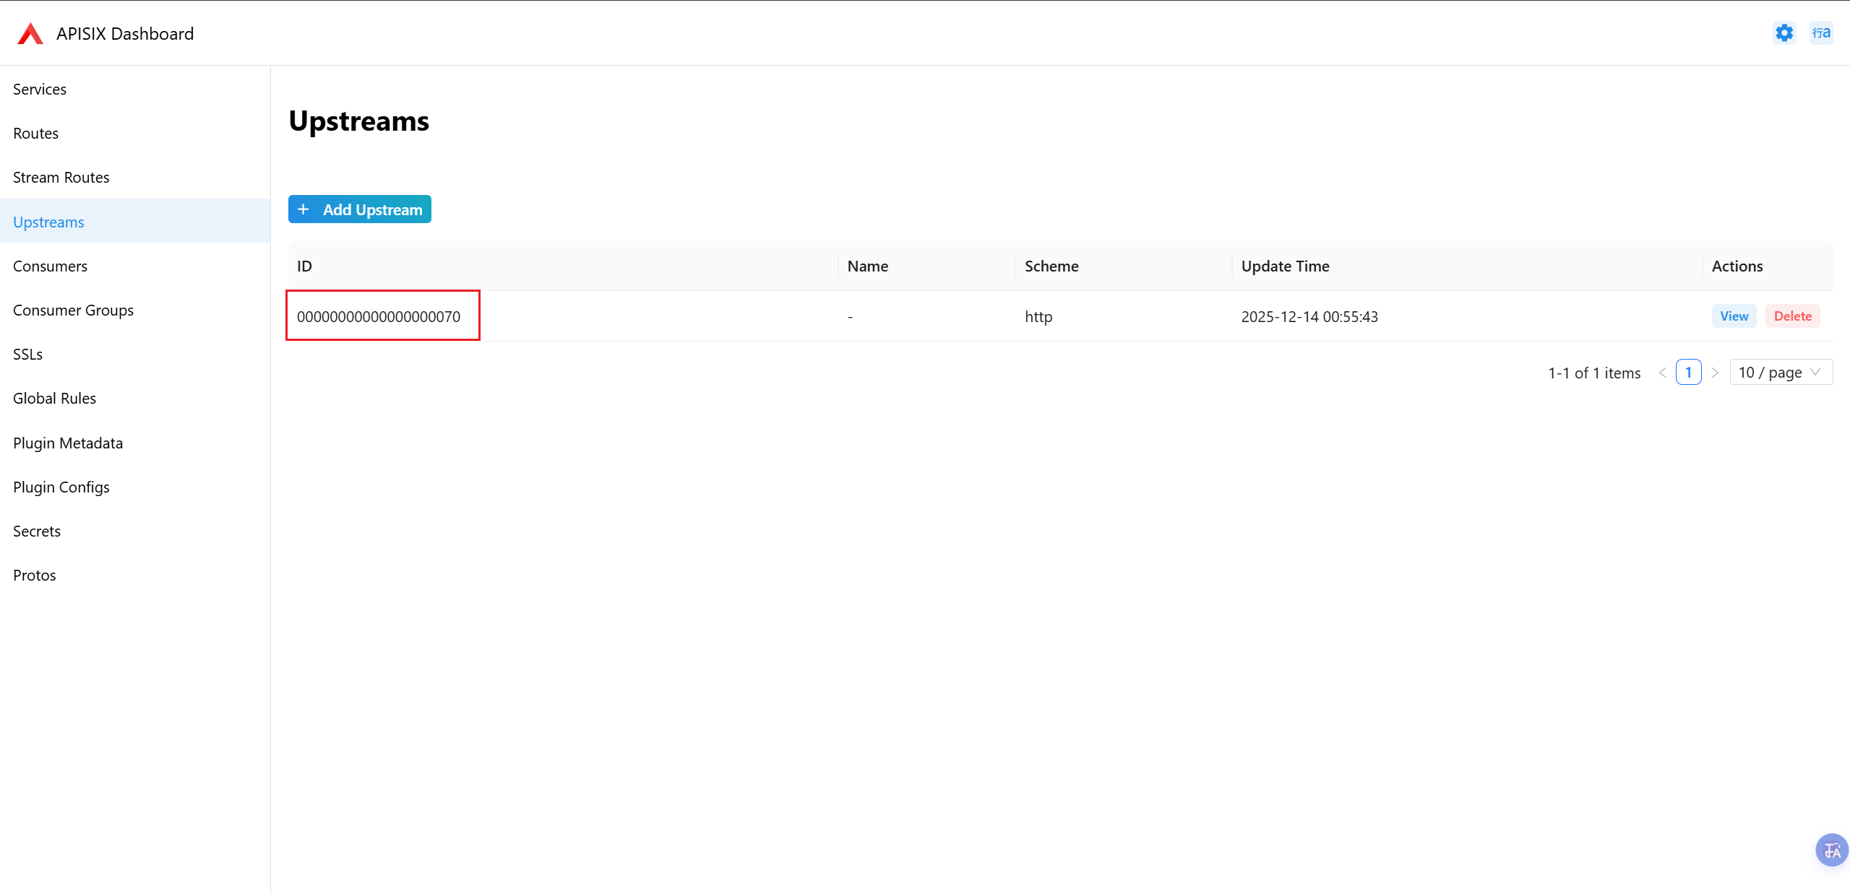Click the Add Upstream button
This screenshot has height=894, width=1850.
click(360, 209)
